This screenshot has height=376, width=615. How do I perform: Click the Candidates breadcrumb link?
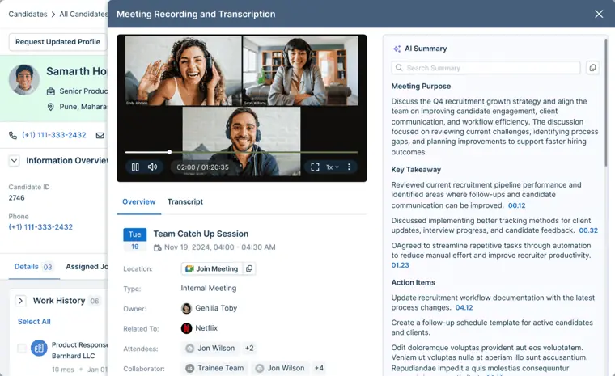pos(28,14)
